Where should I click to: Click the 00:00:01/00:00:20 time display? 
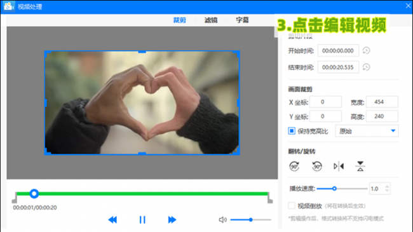point(35,208)
